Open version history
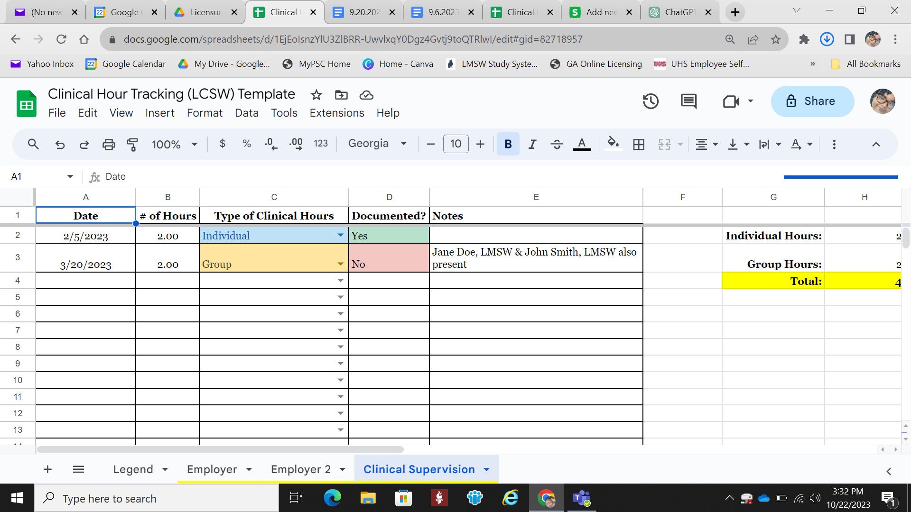 coord(651,101)
